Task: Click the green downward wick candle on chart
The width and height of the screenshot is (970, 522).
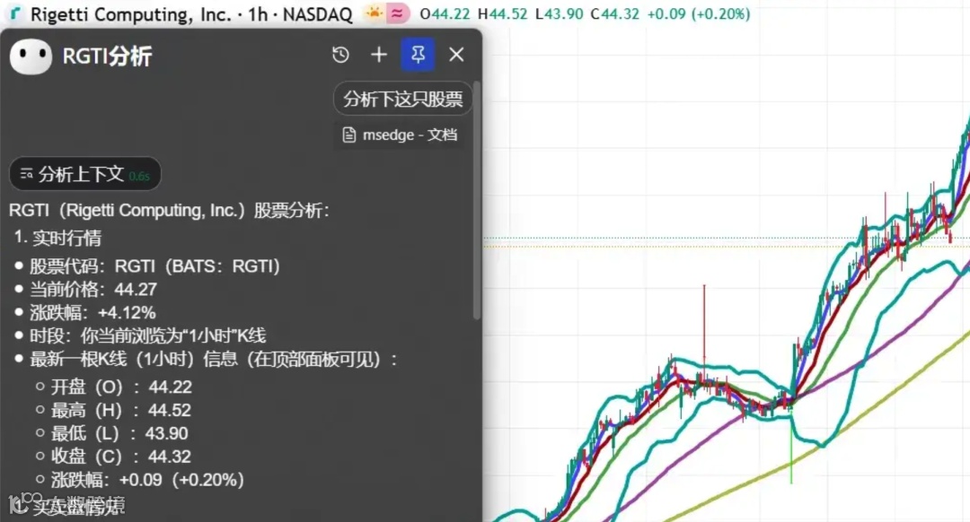Action: (791, 448)
